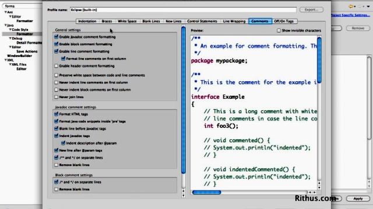
Task: Click preview pane scroll down arrow
Action: [319, 188]
